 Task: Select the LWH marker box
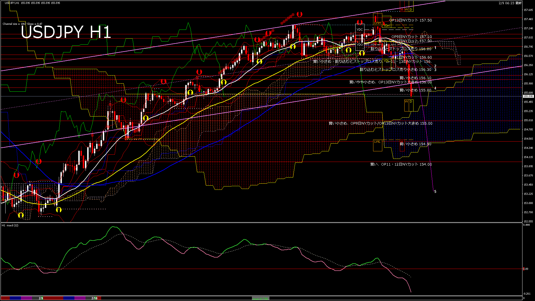(x=377, y=23)
